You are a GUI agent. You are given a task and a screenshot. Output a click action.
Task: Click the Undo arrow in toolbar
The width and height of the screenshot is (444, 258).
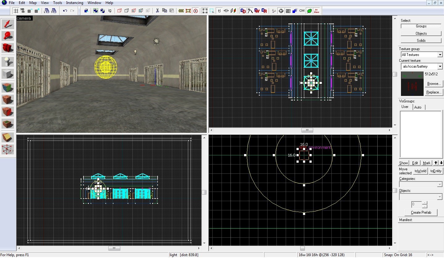[65, 11]
